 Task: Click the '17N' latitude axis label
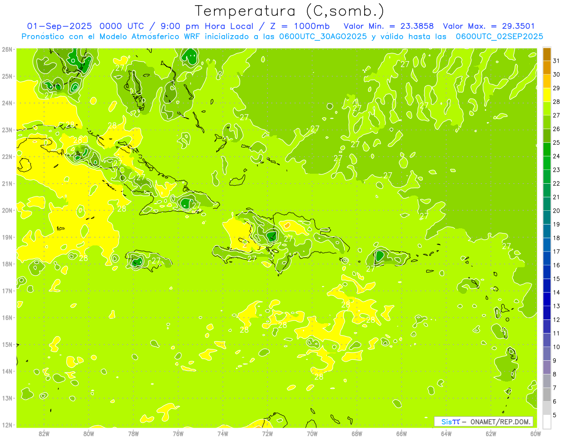(x=7, y=291)
